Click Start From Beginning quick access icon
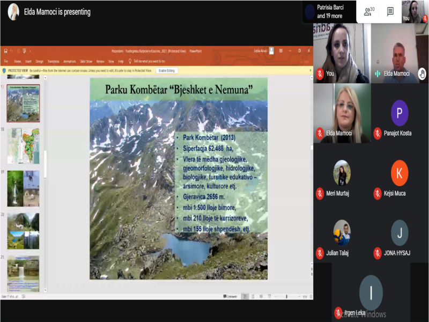 tap(24, 51)
